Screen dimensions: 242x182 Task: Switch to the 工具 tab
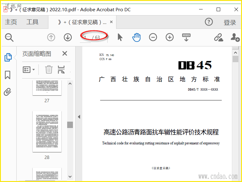32,22
